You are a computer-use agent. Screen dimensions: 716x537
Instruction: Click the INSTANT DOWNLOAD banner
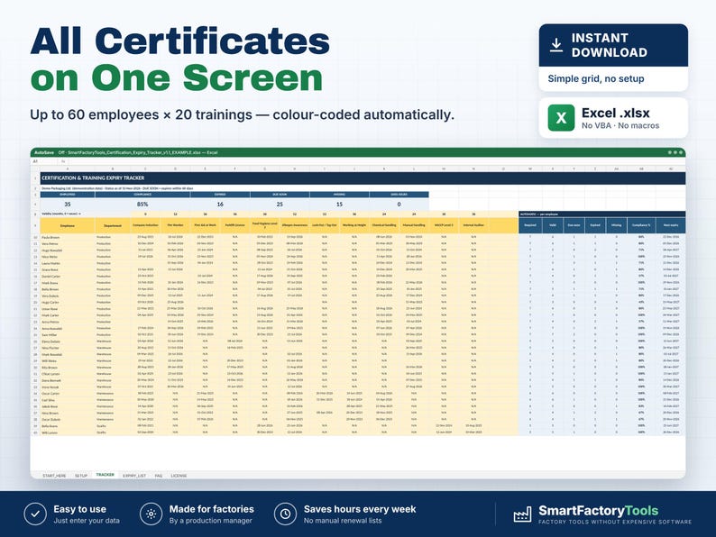613,45
